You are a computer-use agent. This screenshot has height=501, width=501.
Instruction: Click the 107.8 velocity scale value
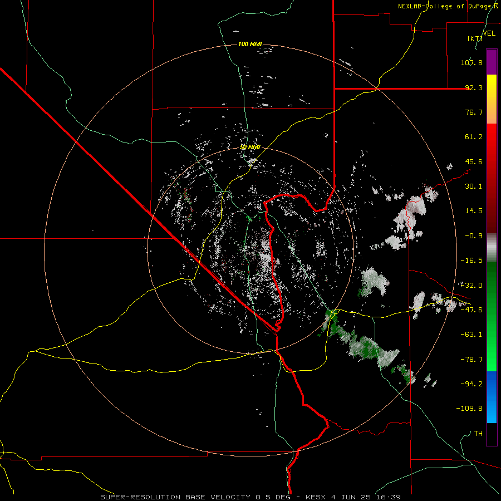pos(471,62)
